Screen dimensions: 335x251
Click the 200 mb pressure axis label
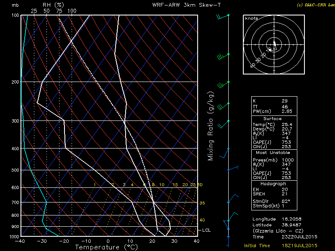[15, 82]
